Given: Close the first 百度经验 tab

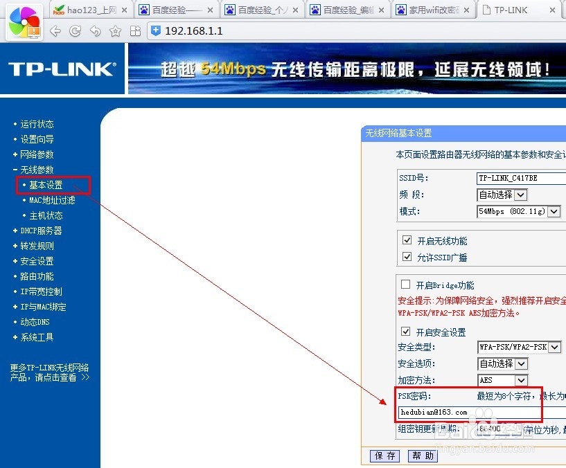Looking at the screenshot, I should 210,10.
